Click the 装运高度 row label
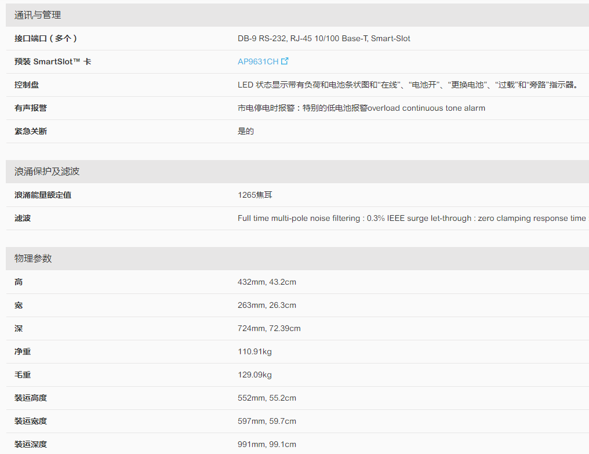The height and width of the screenshot is (454, 589). 31,398
